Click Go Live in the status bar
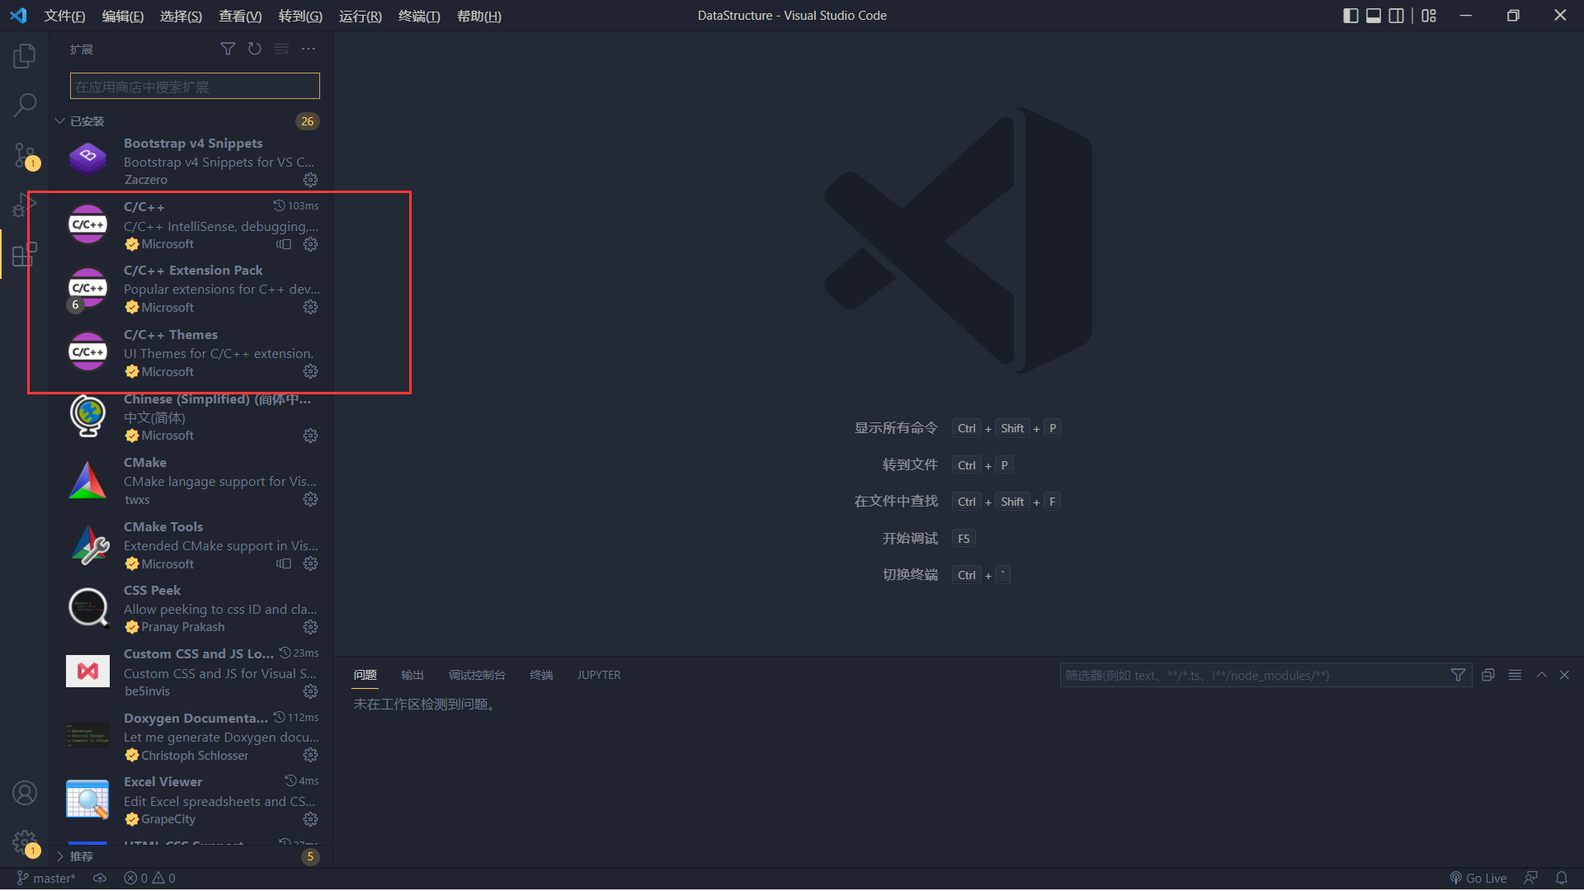Image resolution: width=1584 pixels, height=891 pixels. [1478, 878]
